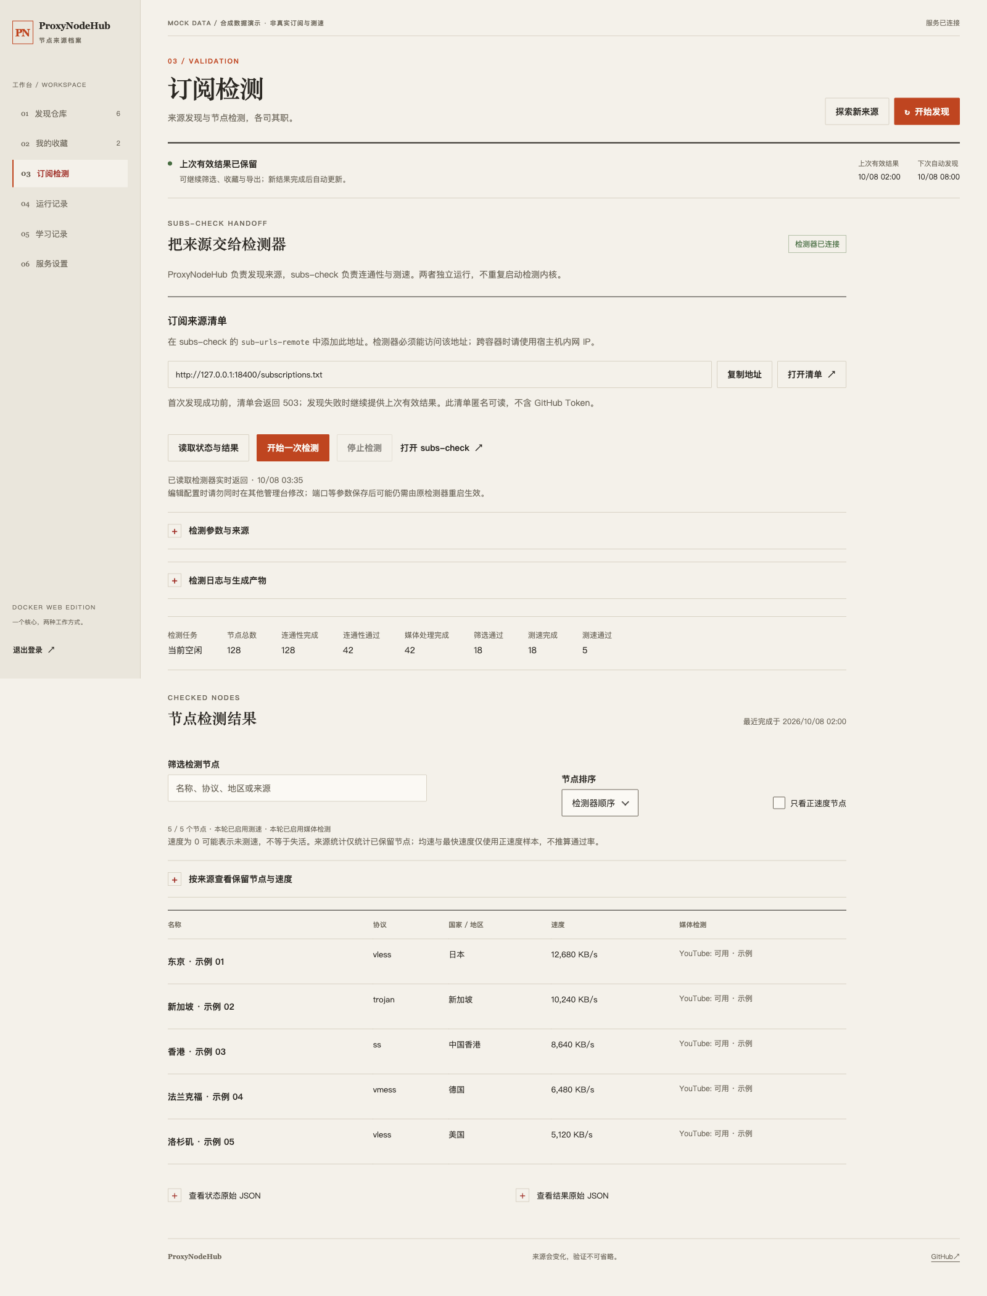The height and width of the screenshot is (1296, 987).
Task: Click the 法兰克福 · 示例 04 row name
Action: coord(205,1097)
